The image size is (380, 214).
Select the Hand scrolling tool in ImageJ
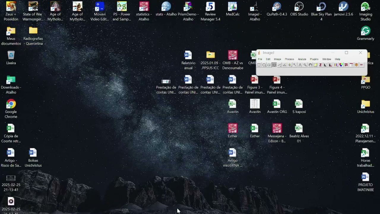[x=310, y=65]
